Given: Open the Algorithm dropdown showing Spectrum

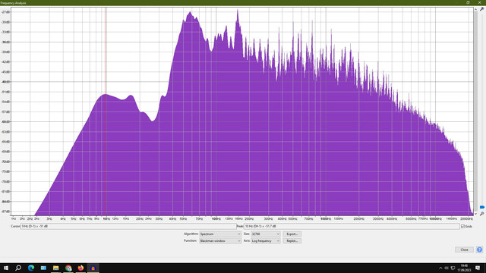Looking at the screenshot, I should pos(220,234).
